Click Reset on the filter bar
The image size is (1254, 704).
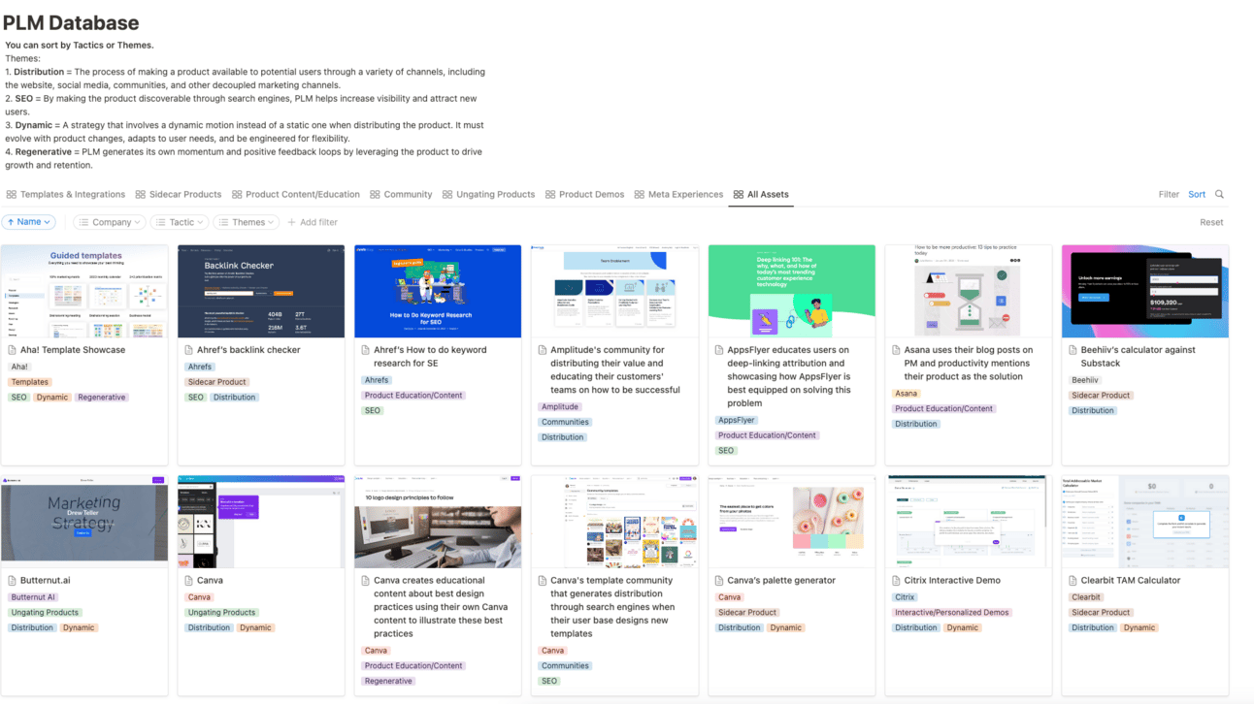click(x=1211, y=222)
